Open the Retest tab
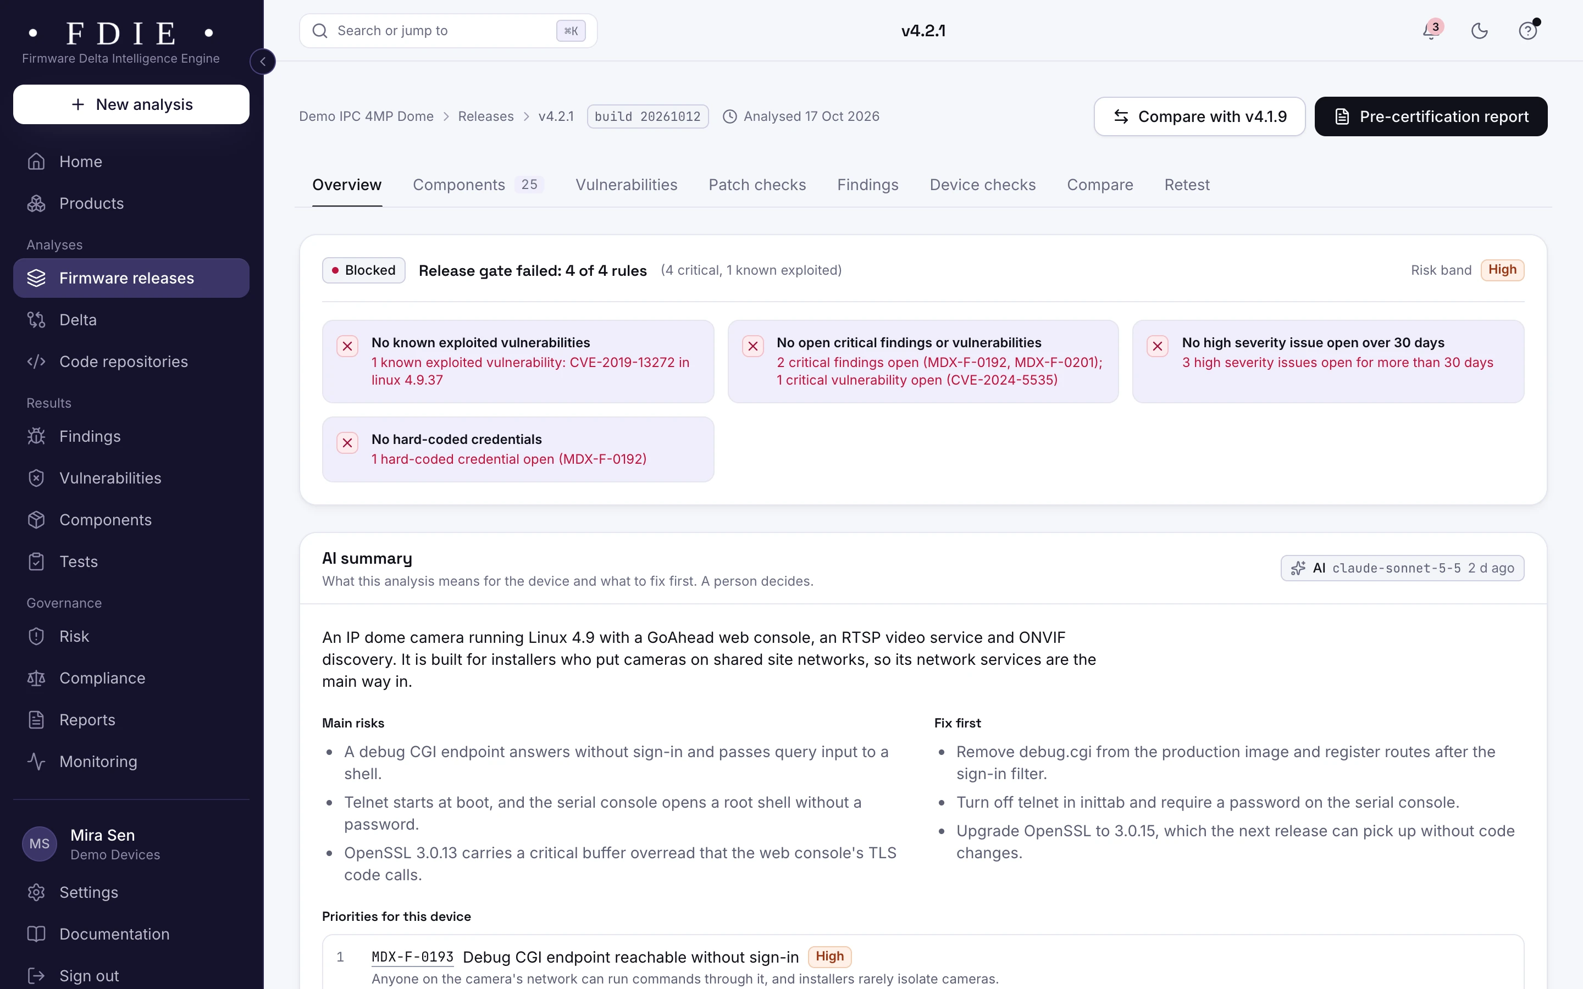Image resolution: width=1583 pixels, height=989 pixels. [x=1187, y=185]
